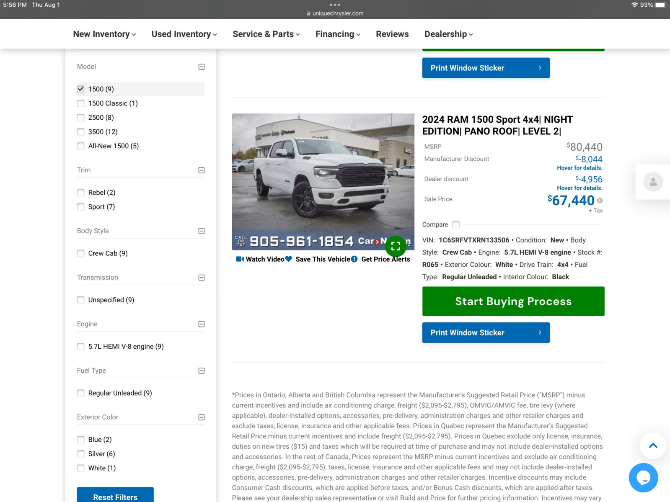670x502 pixels.
Task: Click the uniquechrysler.com address bar
Action: point(335,13)
